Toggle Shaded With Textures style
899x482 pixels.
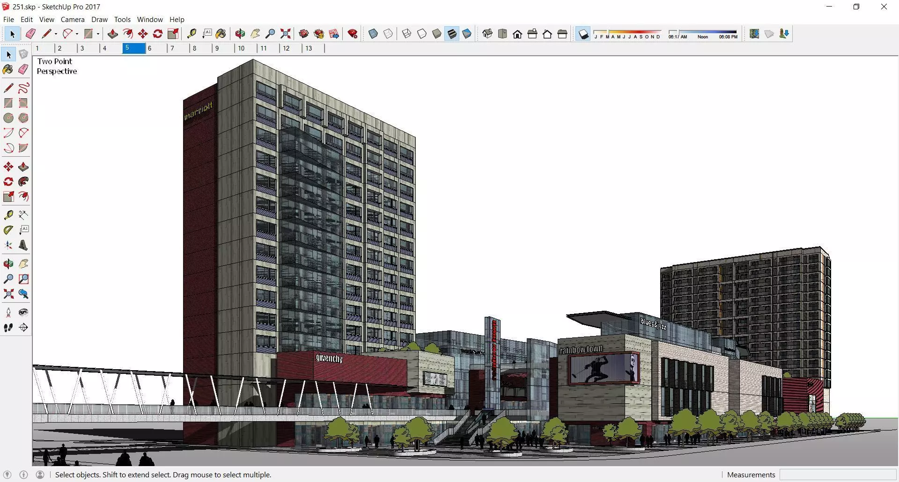(x=452, y=34)
